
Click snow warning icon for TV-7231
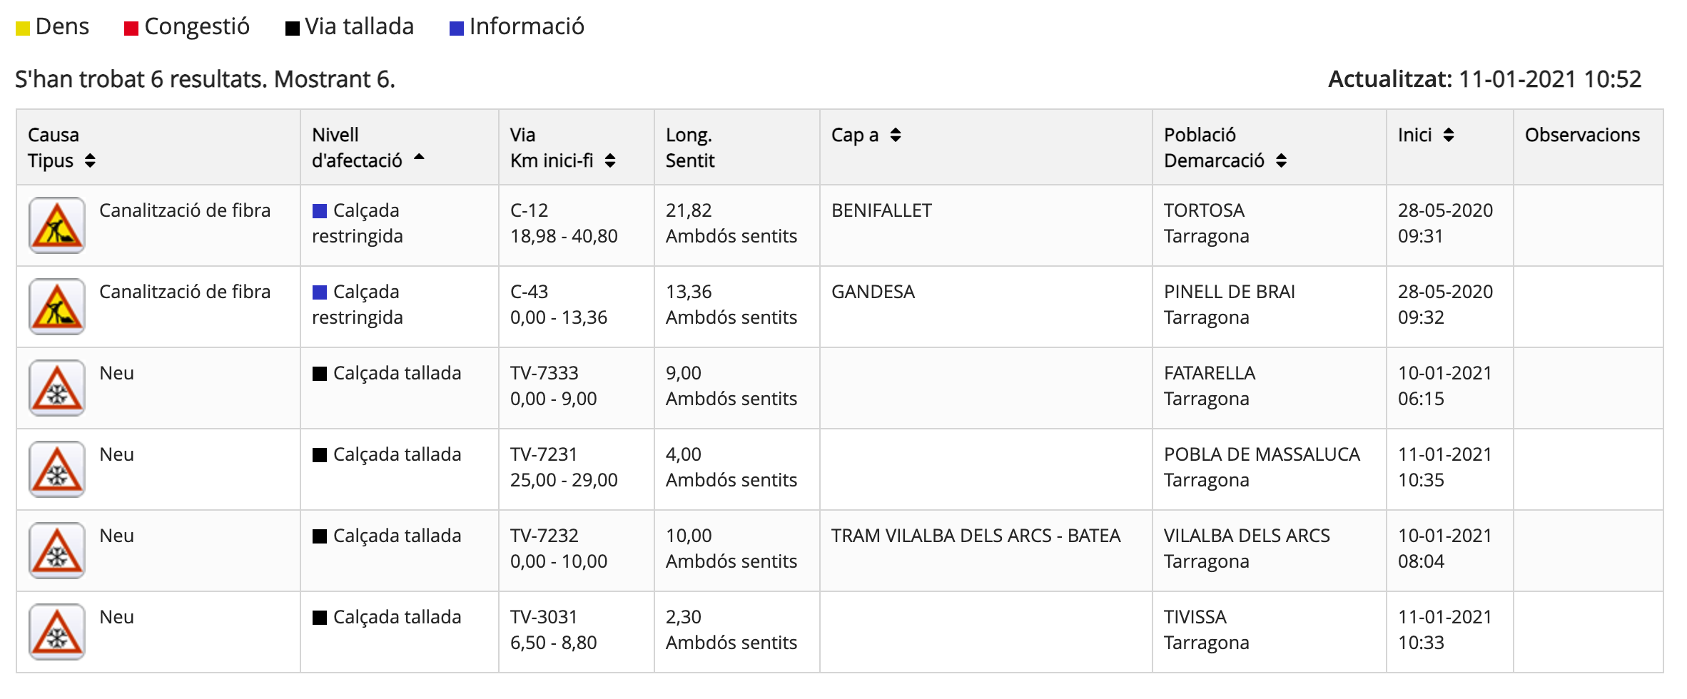[x=56, y=469]
